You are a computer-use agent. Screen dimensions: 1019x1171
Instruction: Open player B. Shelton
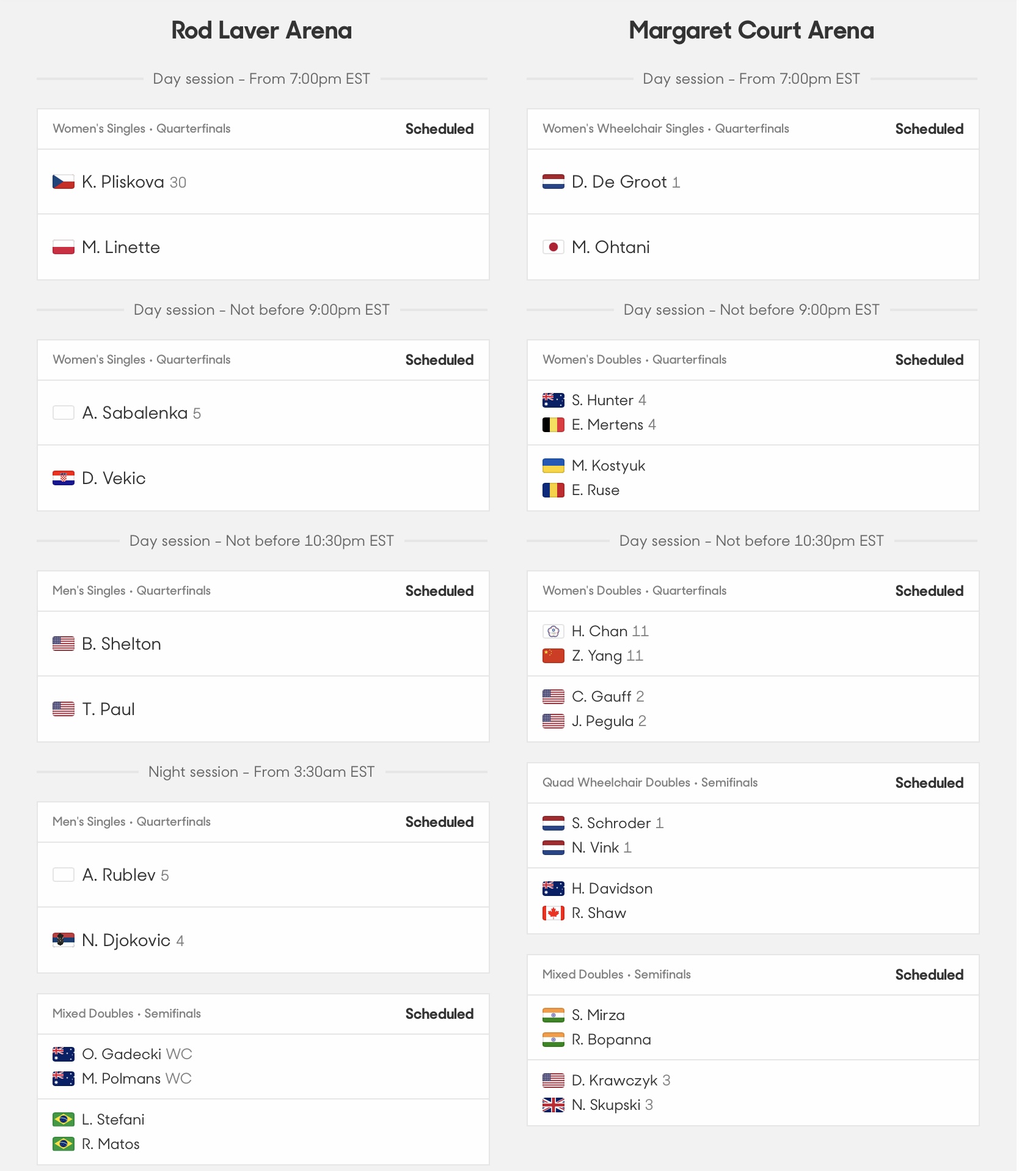pyautogui.click(x=122, y=644)
